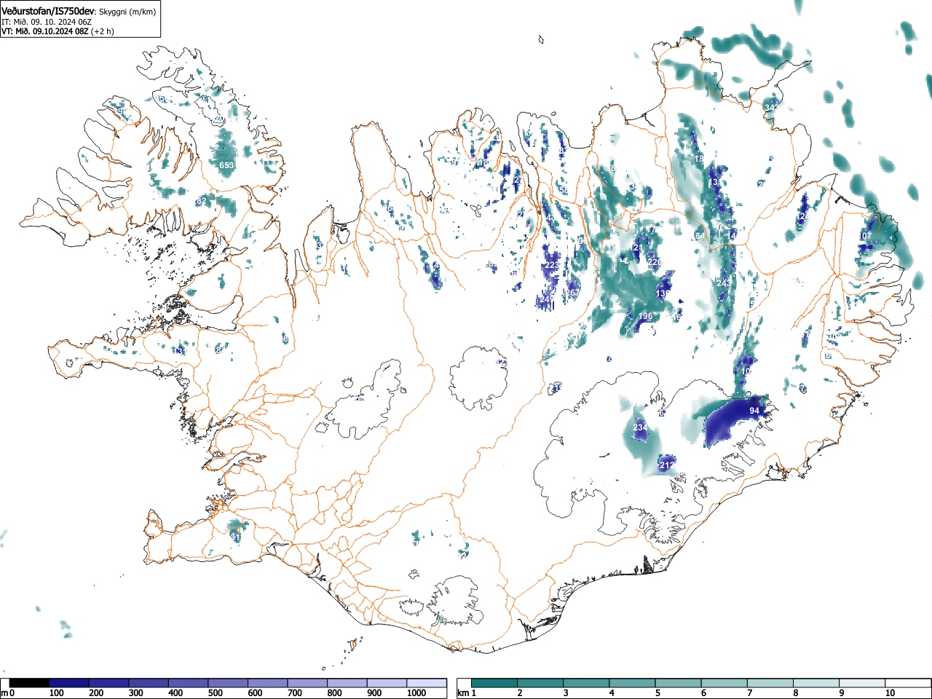Click the black 0–100 m legend swatch

(29, 683)
